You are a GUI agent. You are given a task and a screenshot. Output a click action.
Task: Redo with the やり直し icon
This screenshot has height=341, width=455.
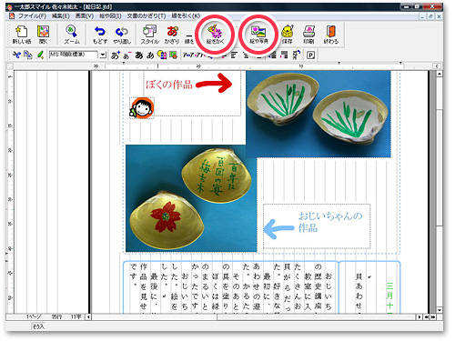pyautogui.click(x=122, y=35)
